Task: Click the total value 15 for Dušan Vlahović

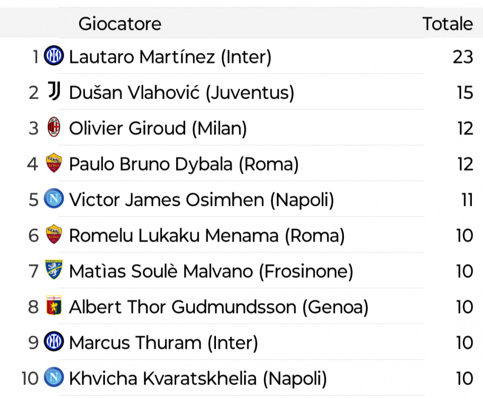Action: (x=465, y=93)
